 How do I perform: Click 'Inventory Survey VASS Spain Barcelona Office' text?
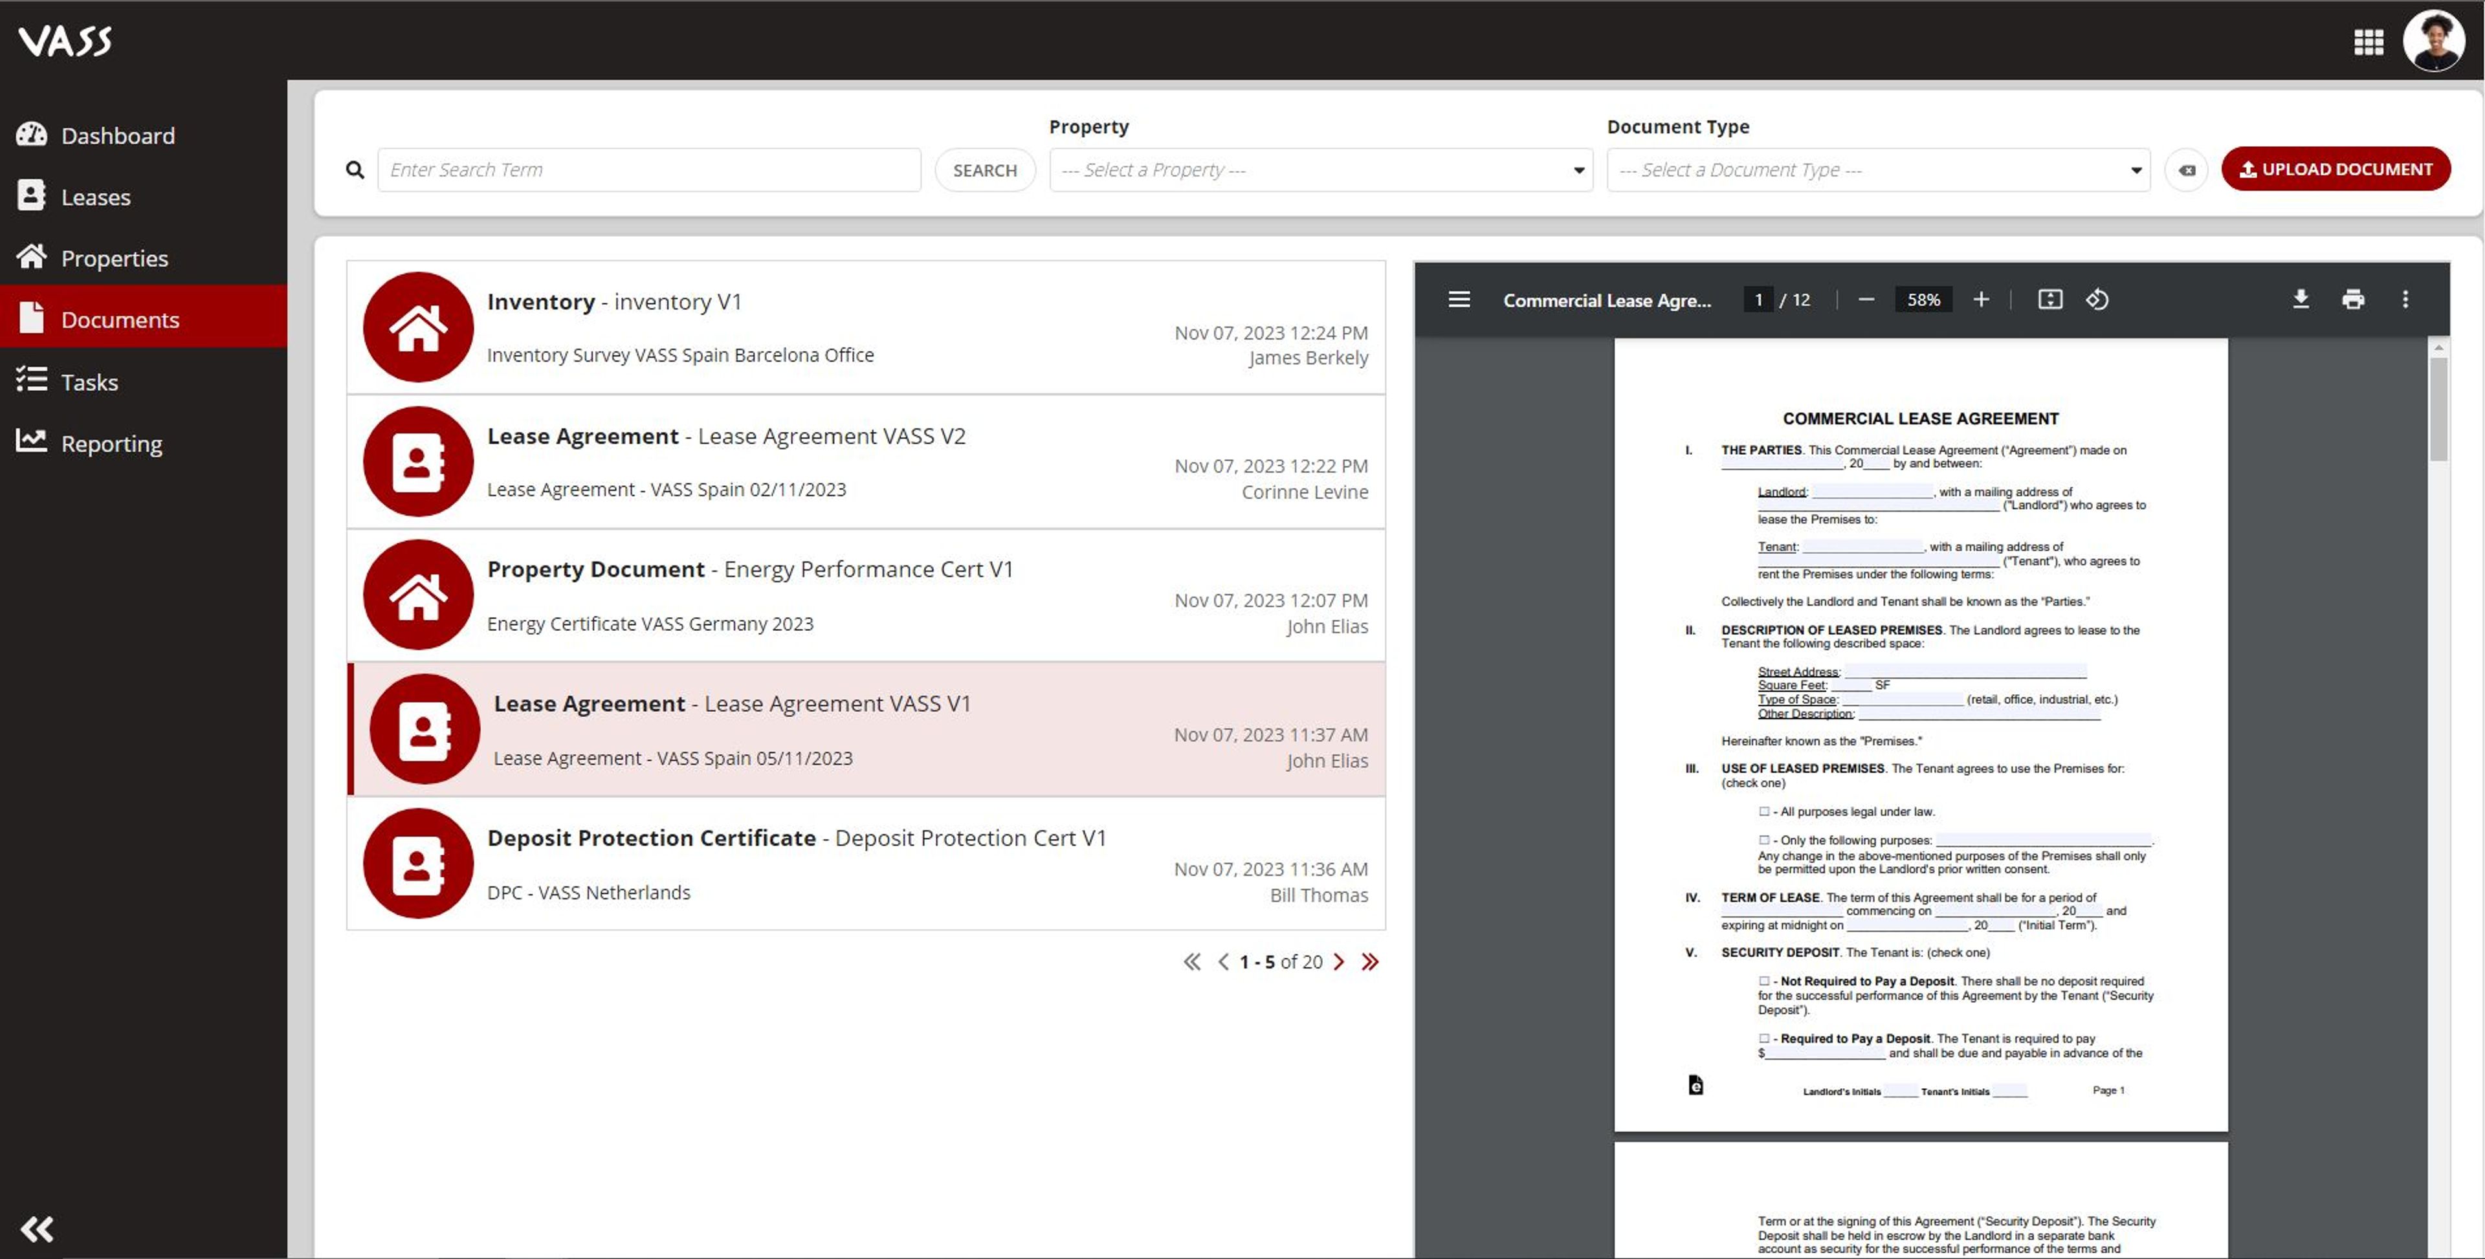pyautogui.click(x=680, y=355)
